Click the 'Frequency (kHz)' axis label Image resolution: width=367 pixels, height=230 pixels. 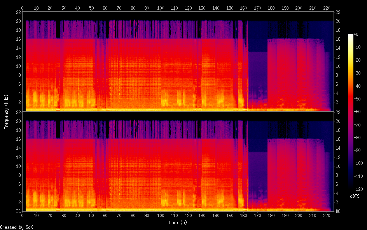point(6,112)
